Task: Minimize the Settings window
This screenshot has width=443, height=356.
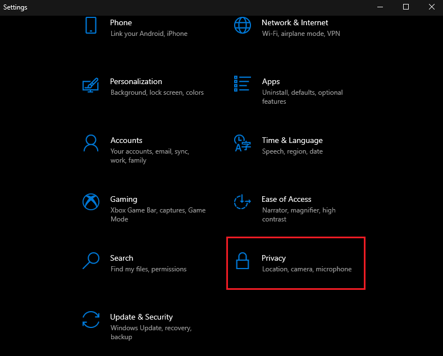Action: tap(380, 7)
